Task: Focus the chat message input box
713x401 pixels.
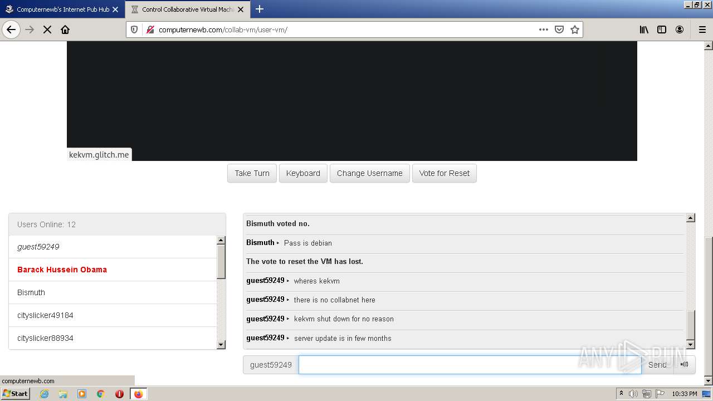Action: (470, 365)
